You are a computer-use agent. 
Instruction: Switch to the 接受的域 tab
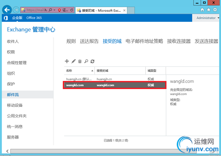click(x=112, y=41)
